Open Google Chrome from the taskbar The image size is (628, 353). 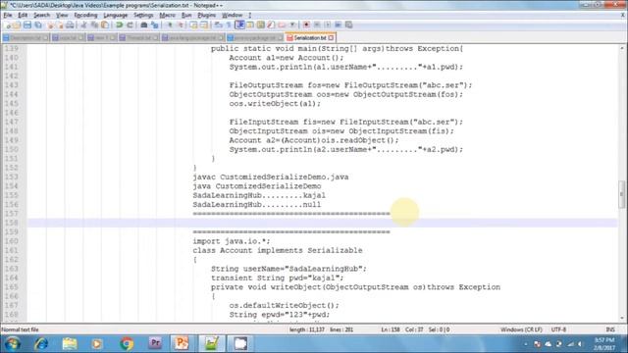tap(127, 344)
